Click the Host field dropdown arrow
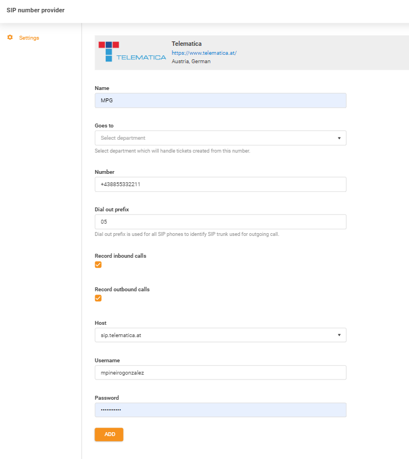This screenshot has width=409, height=459. 340,335
